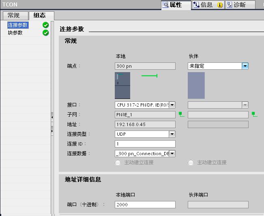This screenshot has height=216, width=264.
Task: Switch to the 信息 info tab
Action: click(x=208, y=5)
